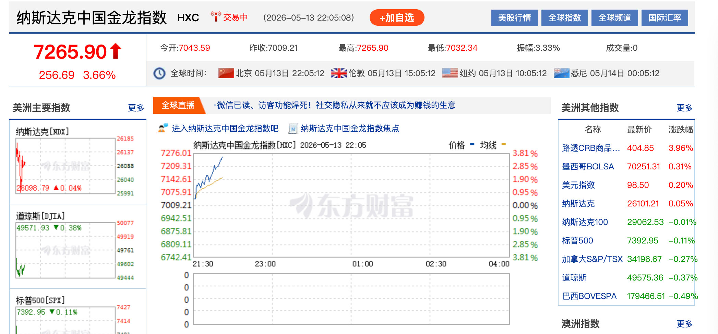718x334 pixels.
Task: Open 美元指数 link
Action: [578, 185]
